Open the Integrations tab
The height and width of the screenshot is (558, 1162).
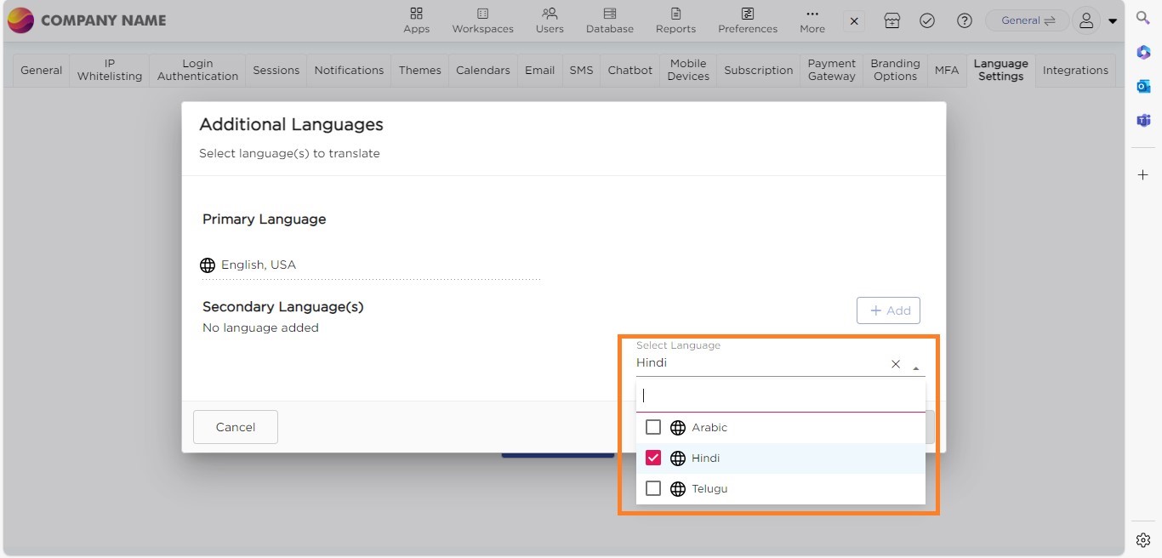point(1075,70)
